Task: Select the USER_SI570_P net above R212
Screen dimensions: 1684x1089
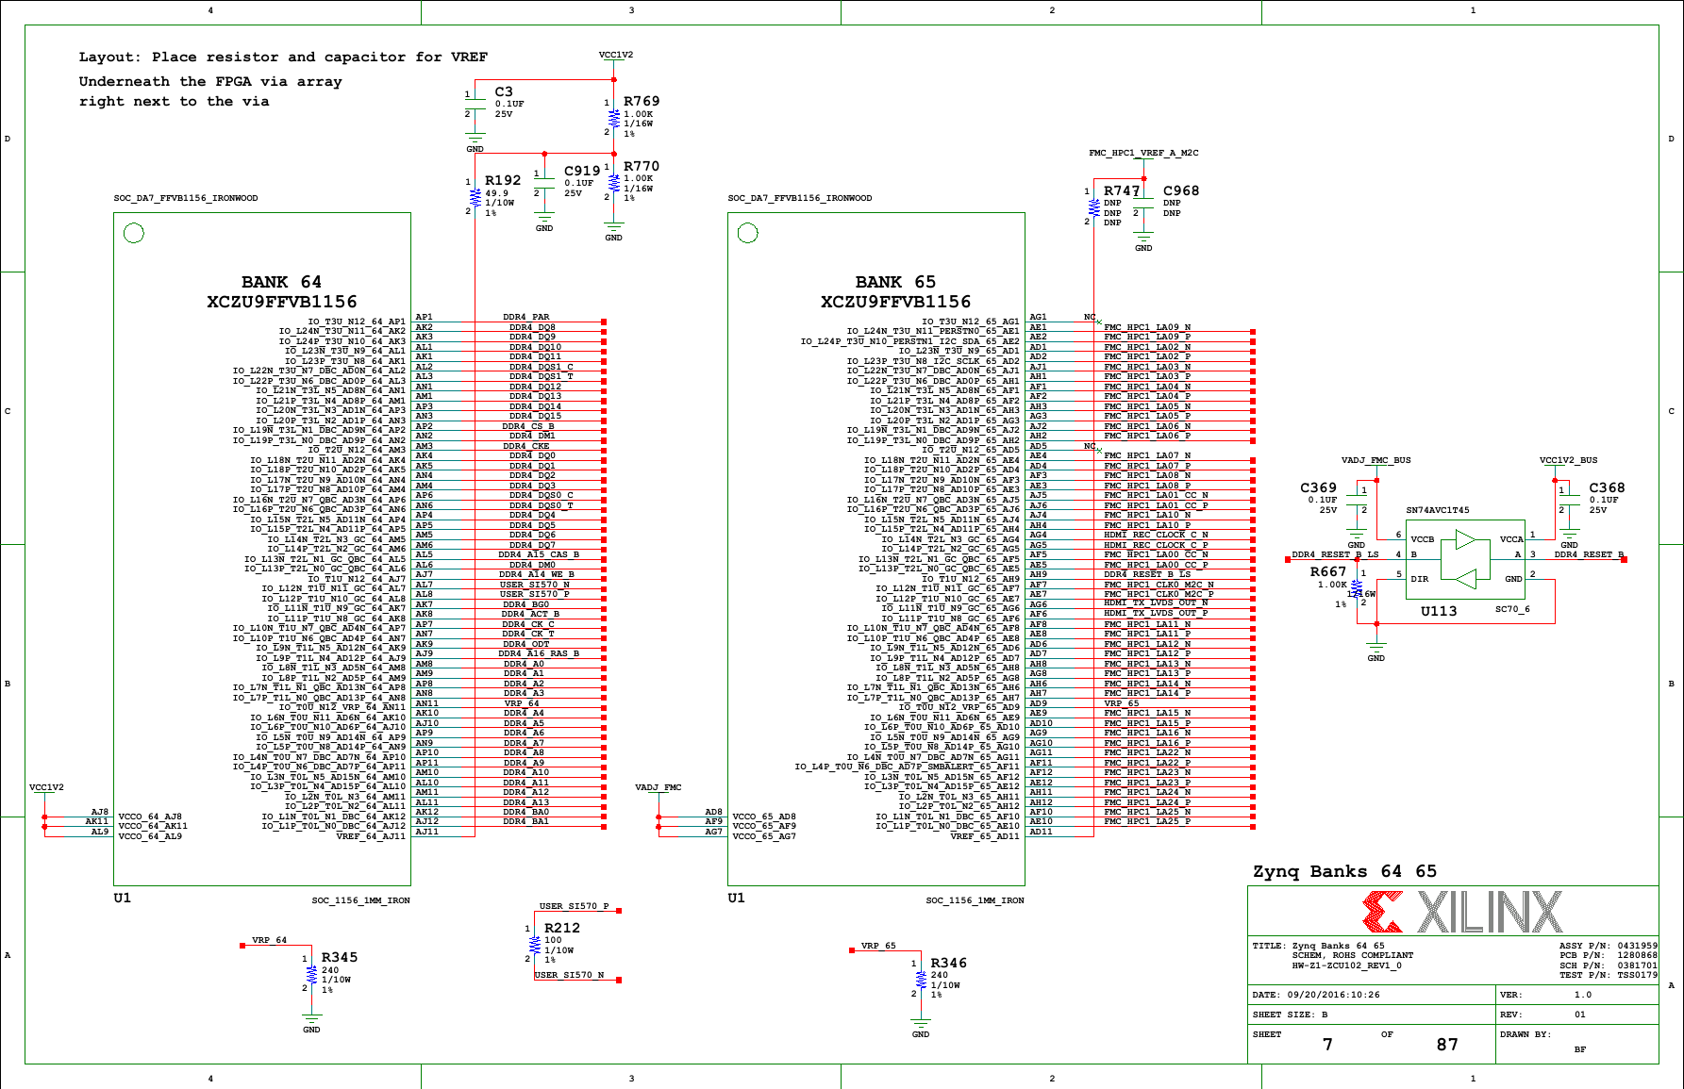Action: click(x=575, y=907)
